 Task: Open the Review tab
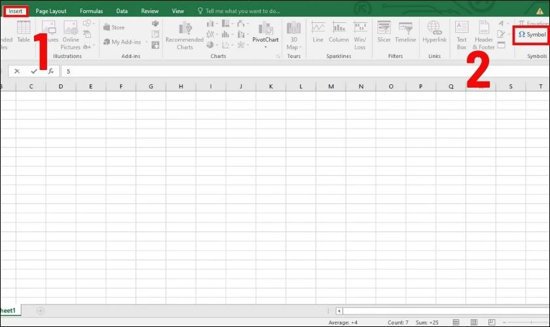[150, 11]
